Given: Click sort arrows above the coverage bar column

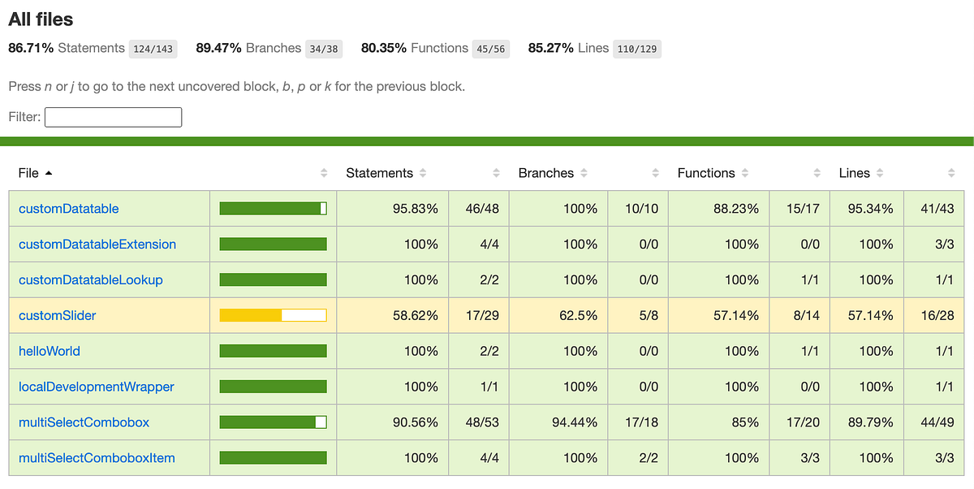Looking at the screenshot, I should tap(324, 173).
